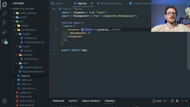Open vite-env.d.ts in the explorer
The height and width of the screenshot is (107, 190).
tap(28, 88)
